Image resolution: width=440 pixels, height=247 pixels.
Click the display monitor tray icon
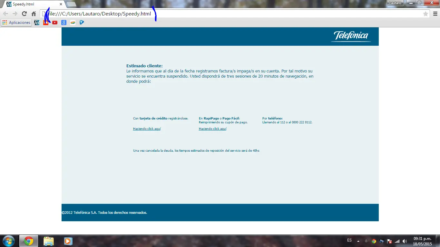coord(382,241)
